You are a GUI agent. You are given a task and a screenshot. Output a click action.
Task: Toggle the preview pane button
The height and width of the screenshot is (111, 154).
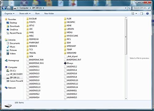click(141, 14)
